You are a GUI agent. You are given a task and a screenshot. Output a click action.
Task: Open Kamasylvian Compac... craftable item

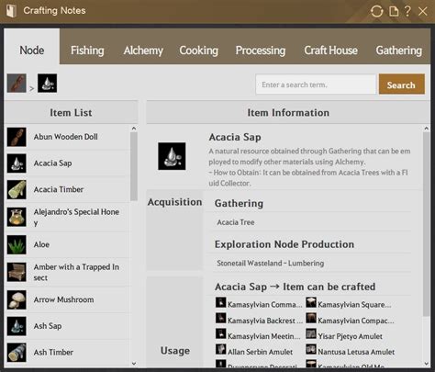356,321
